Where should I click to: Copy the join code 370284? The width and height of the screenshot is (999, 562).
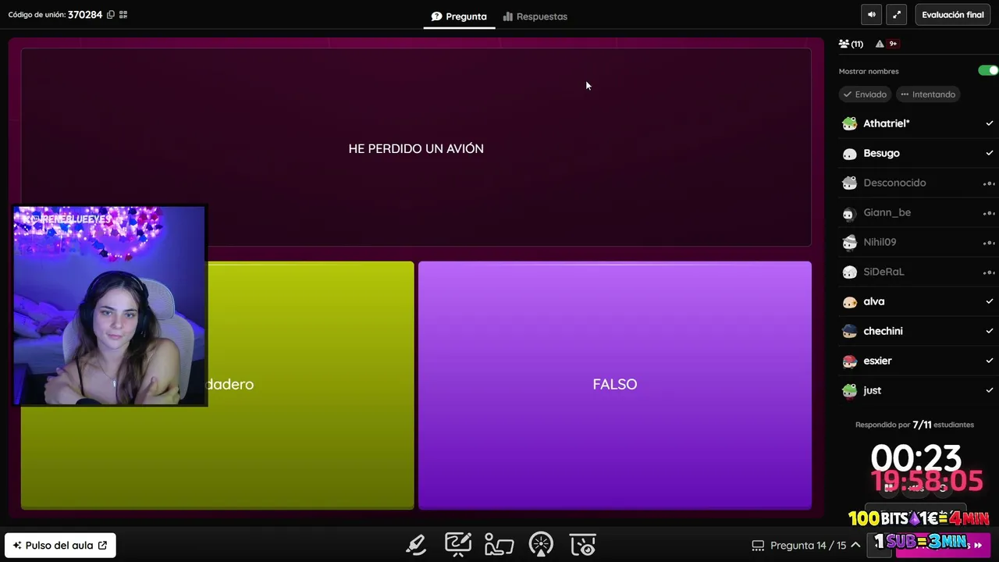[x=111, y=15]
